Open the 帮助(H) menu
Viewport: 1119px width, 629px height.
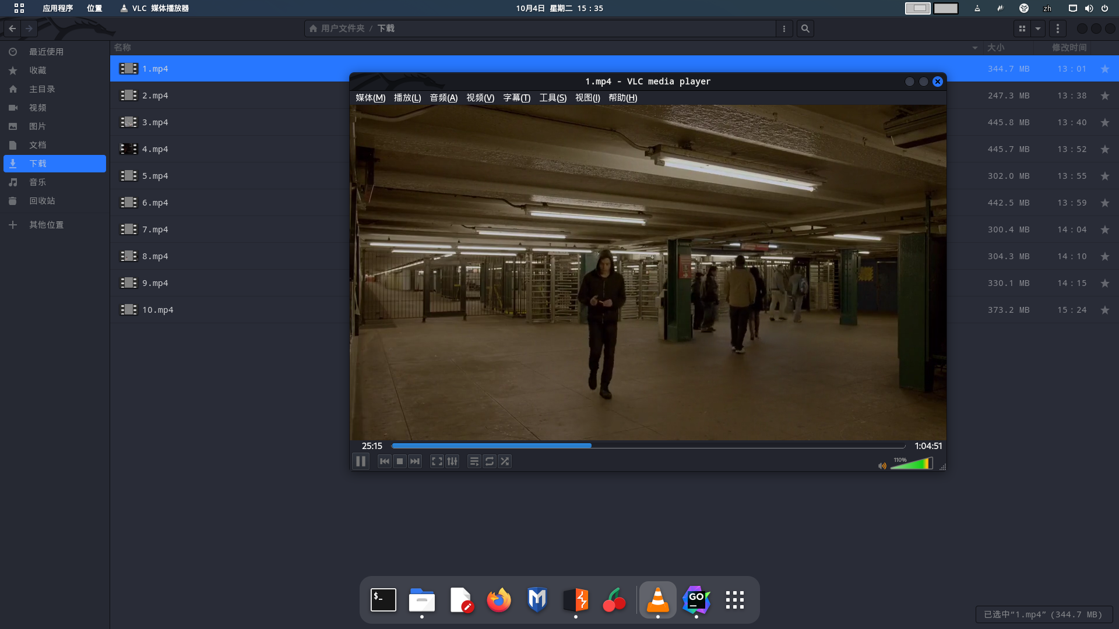pos(623,98)
